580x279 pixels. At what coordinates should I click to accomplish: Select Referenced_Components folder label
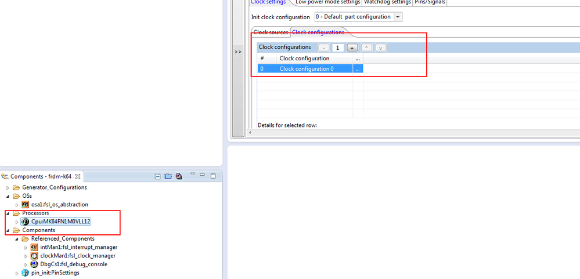pyautogui.click(x=63, y=239)
